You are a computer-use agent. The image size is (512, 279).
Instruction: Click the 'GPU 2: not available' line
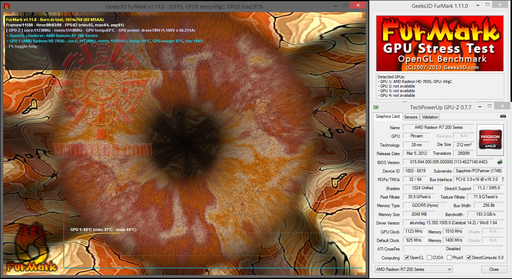tap(396, 86)
